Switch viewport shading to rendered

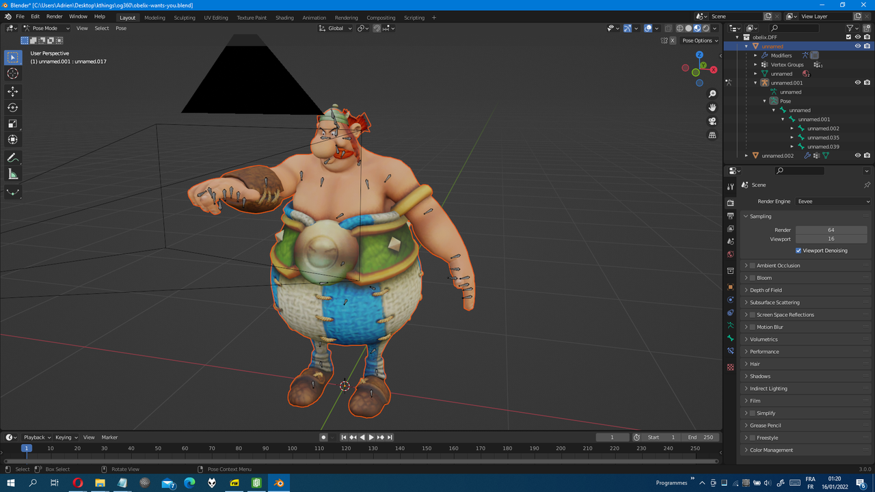coord(706,29)
